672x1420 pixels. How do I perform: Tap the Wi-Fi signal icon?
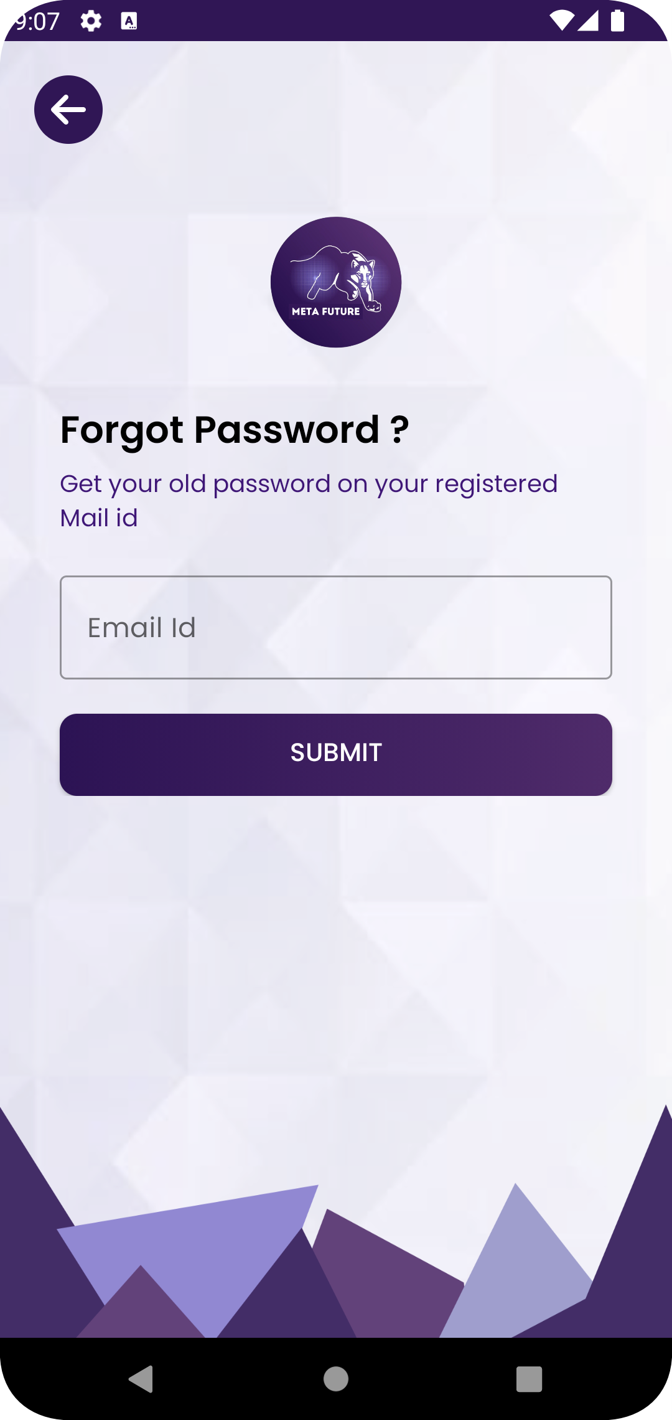click(x=561, y=21)
